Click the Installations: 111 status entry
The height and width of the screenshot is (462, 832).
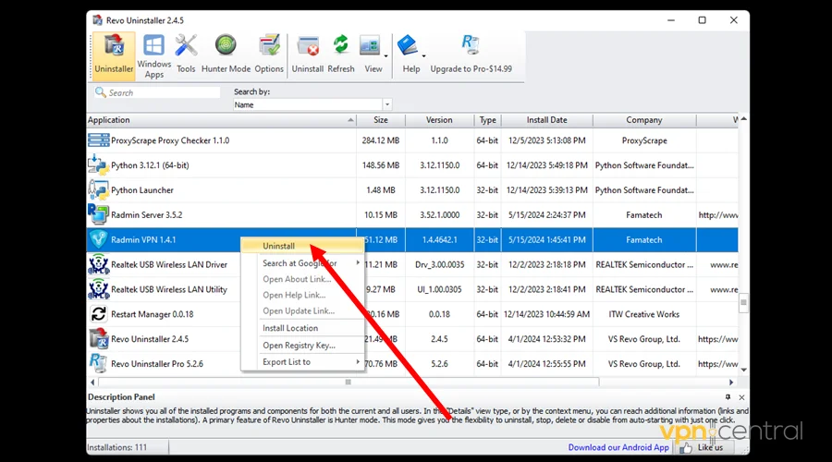pos(116,447)
